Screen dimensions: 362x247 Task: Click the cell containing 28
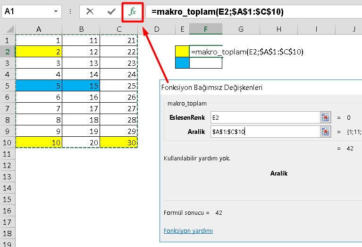(119, 120)
